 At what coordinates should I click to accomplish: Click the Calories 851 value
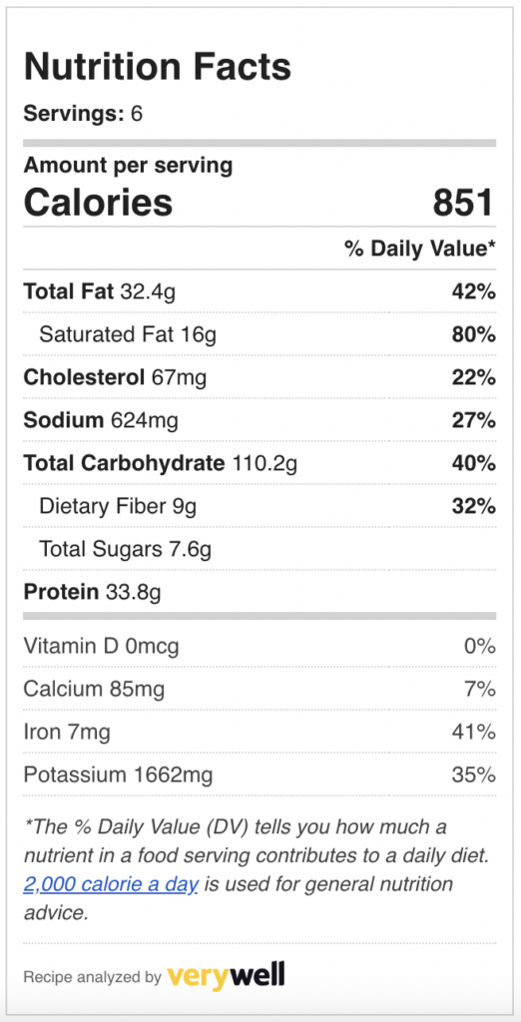point(462,202)
